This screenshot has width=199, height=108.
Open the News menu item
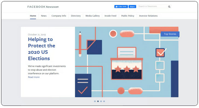44,16
